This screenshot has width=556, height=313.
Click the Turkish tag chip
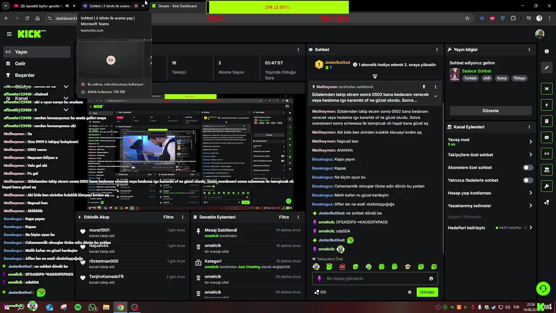(470, 78)
